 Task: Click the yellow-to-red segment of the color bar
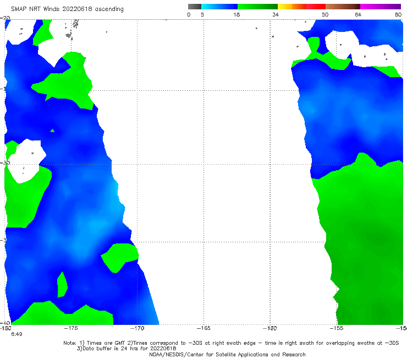pyautogui.click(x=301, y=7)
